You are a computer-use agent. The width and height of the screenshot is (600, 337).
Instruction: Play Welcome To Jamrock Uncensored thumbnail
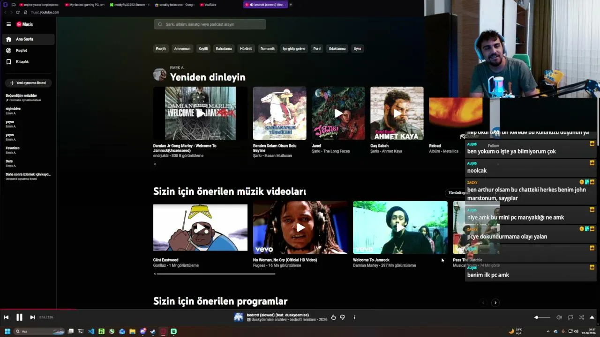coord(200,113)
